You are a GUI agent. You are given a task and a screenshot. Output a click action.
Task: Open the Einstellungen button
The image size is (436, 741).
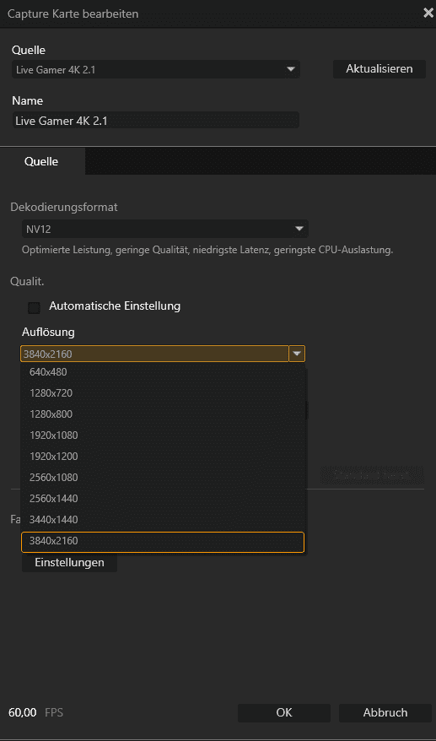coord(69,563)
